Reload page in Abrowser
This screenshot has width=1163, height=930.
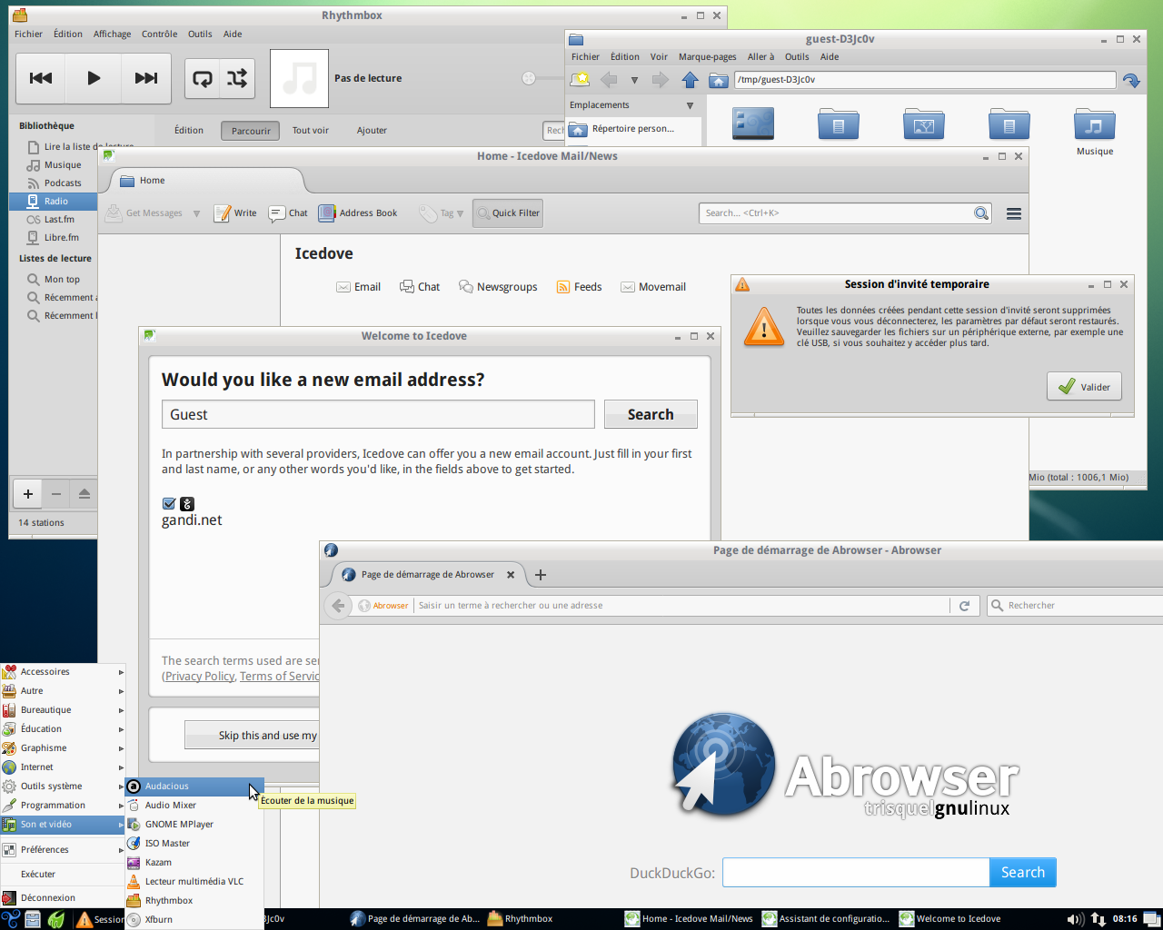pyautogui.click(x=965, y=606)
